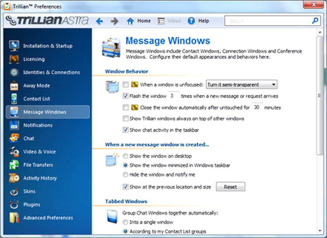Viewport: 327px width, 238px height.
Task: Click the Views list icon
Action: click(161, 21)
